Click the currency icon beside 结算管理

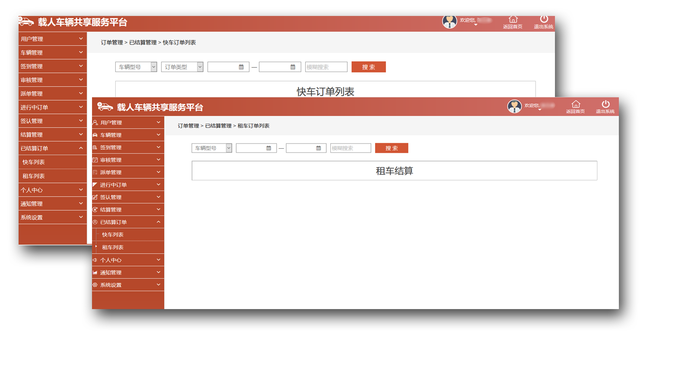coord(95,210)
